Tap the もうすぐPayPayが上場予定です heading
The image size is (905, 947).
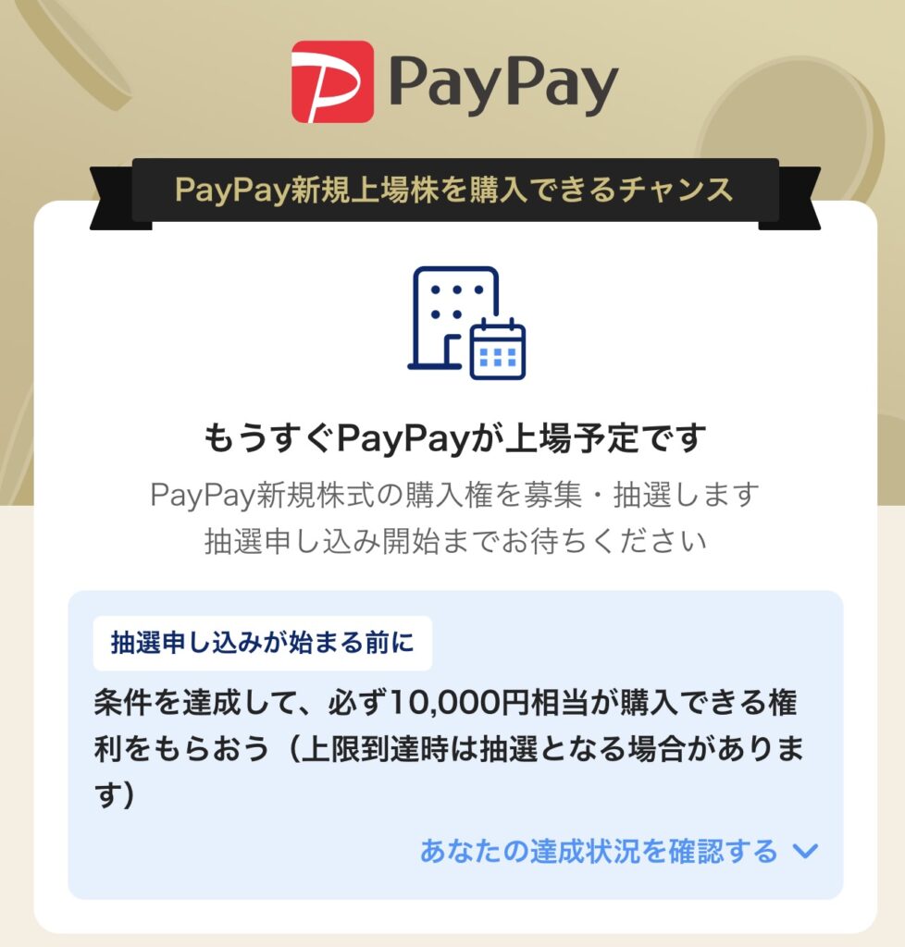pyautogui.click(x=454, y=437)
